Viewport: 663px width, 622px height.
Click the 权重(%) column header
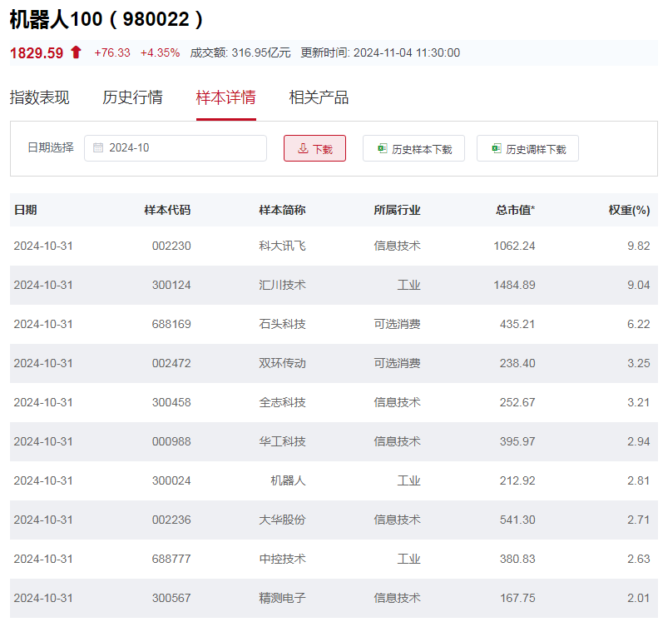click(x=629, y=210)
